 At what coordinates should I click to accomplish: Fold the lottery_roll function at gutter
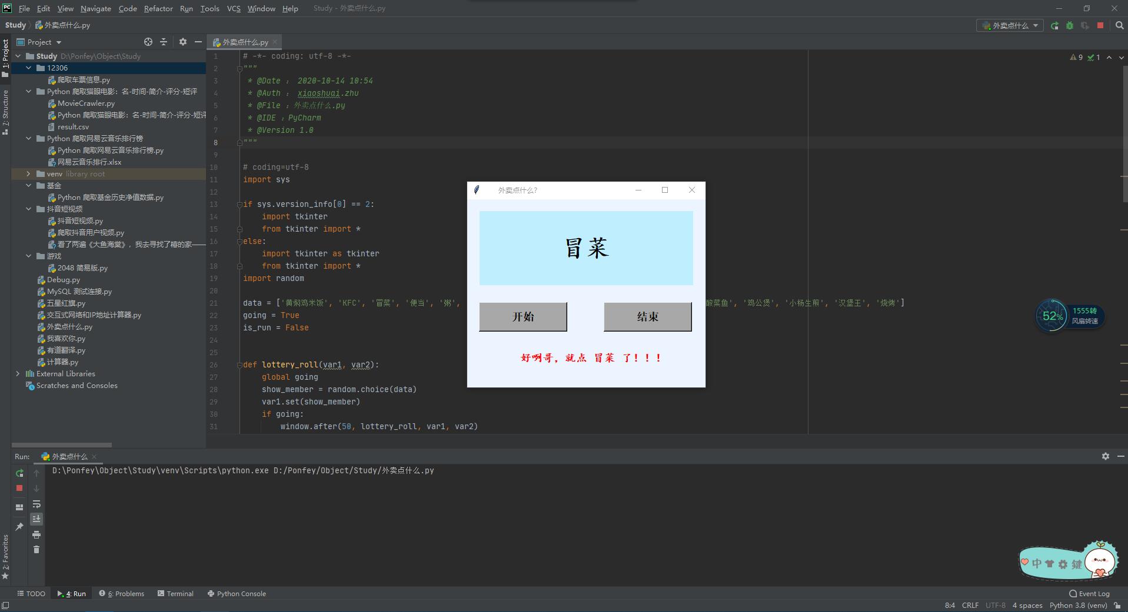[239, 364]
